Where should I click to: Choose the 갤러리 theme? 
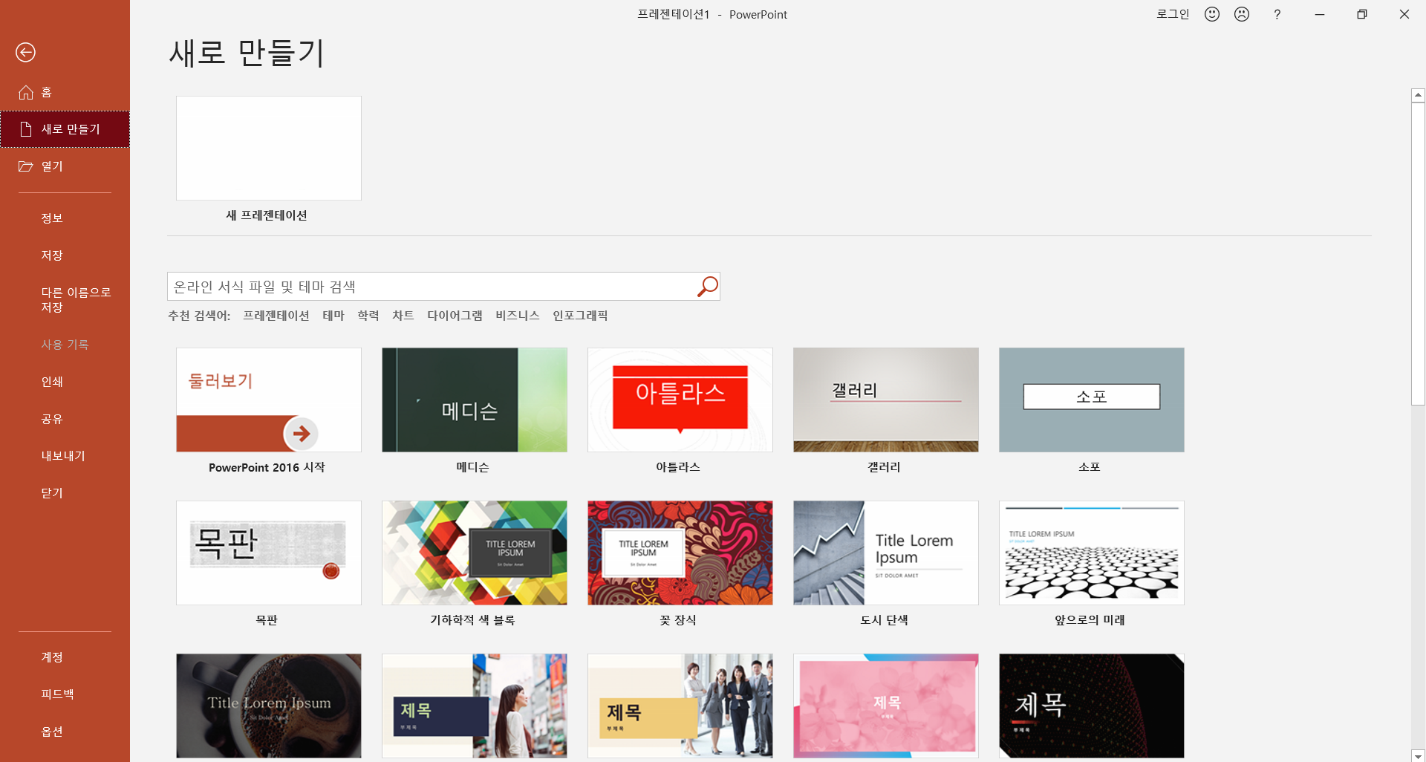tap(886, 400)
